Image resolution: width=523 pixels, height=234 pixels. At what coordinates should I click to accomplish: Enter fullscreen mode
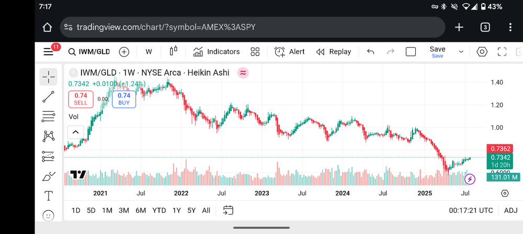click(x=502, y=52)
